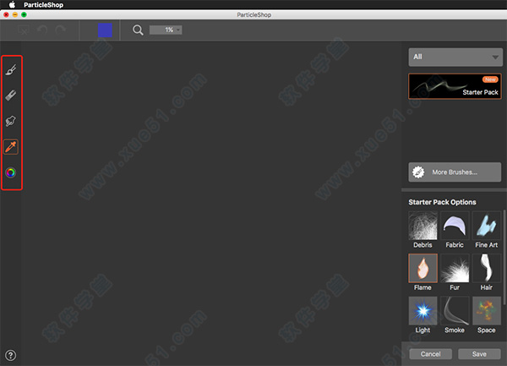This screenshot has width=507, height=366.
Task: Select the Starter Pack brush pack
Action: click(x=455, y=86)
